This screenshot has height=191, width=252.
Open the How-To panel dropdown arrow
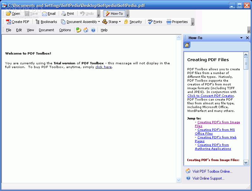[x=241, y=38]
